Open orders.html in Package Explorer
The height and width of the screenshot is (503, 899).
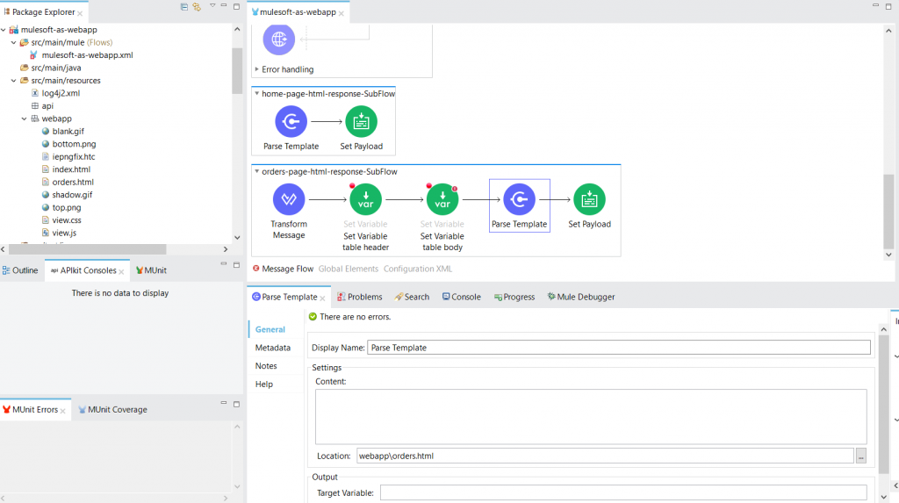[73, 182]
